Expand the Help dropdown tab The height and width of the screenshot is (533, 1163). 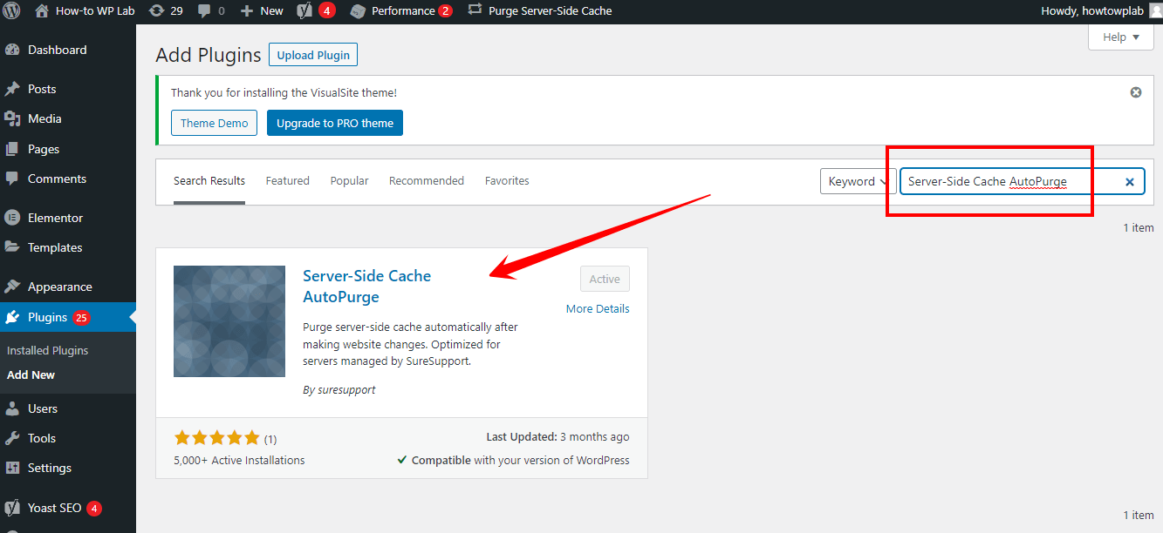(1121, 37)
